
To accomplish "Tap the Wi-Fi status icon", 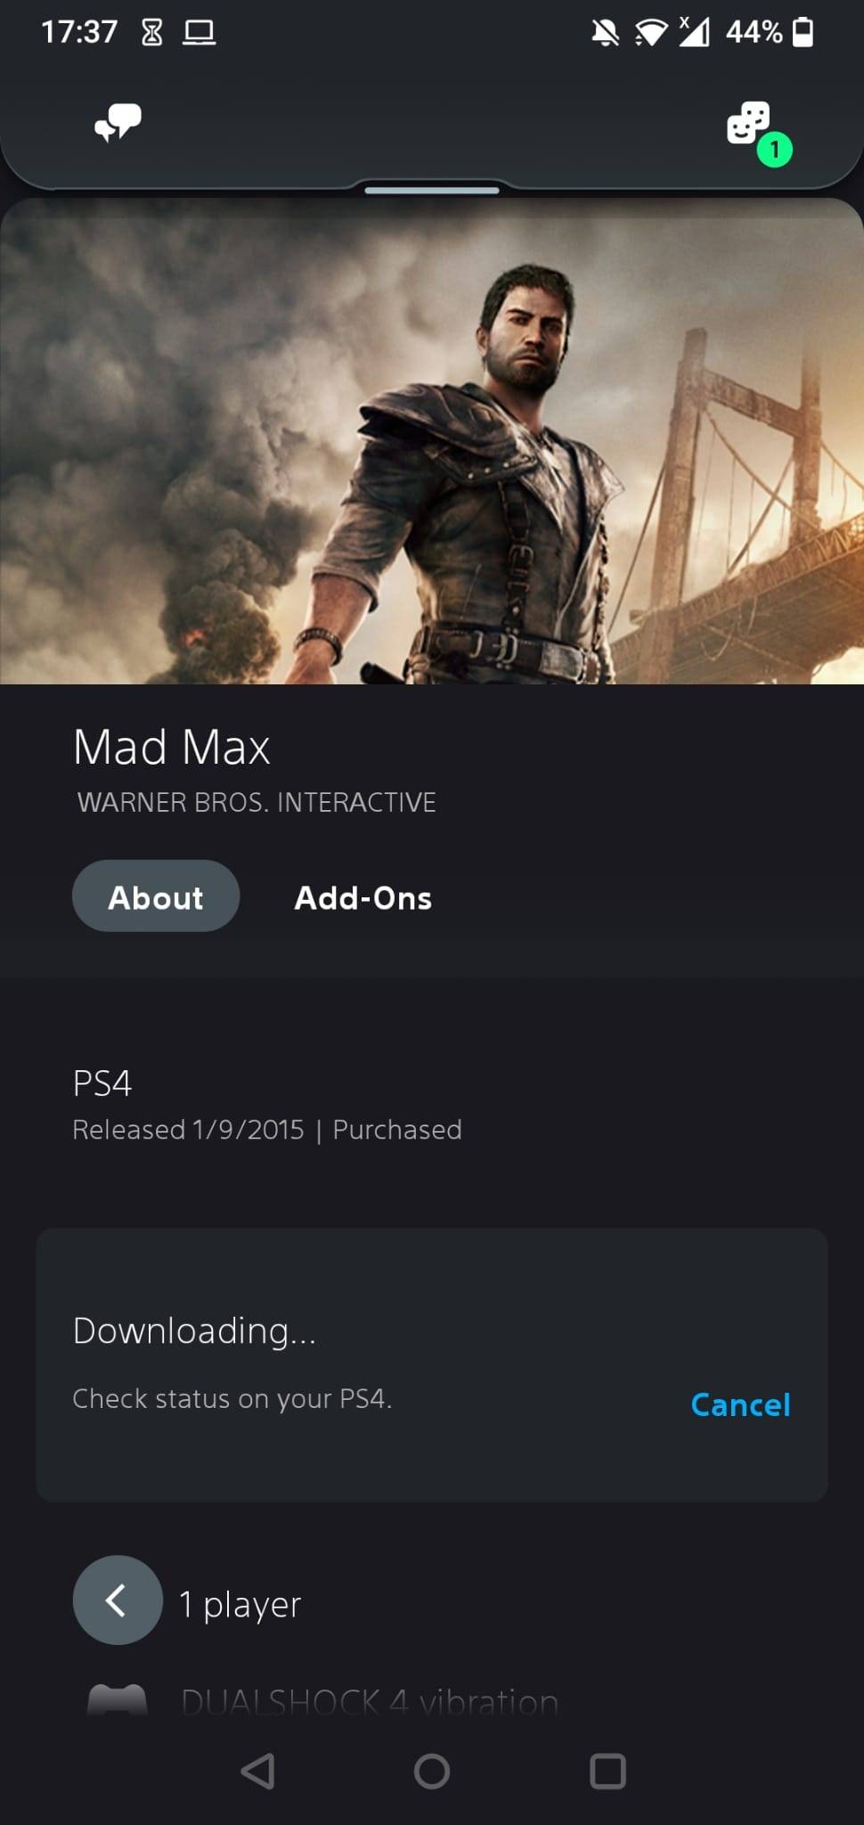I will point(651,33).
